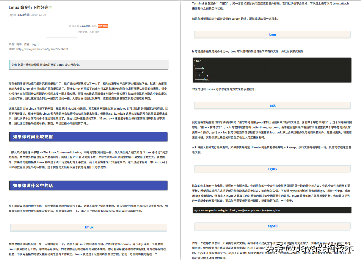Click paragraph starting "虽然说顺序很随机"
361x260 pixels.
click(88, 249)
